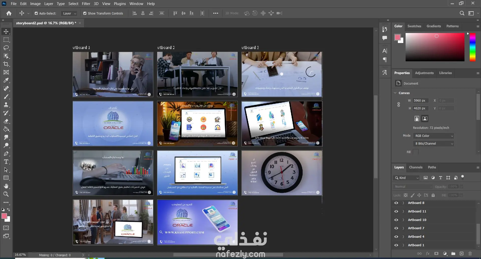Select the Crop tool
481x259 pixels.
click(6, 64)
